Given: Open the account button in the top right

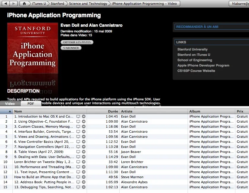Looking at the screenshot, I should (239, 4).
